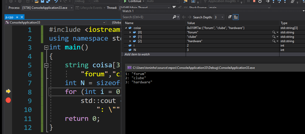Open text visualizer for "clube" value

274,37
